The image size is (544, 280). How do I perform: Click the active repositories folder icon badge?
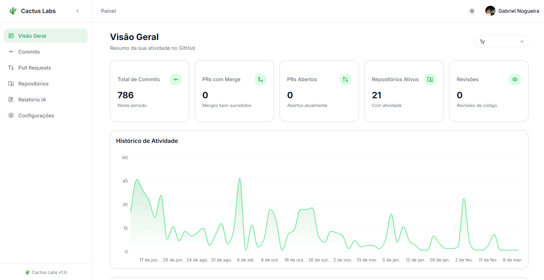pos(430,79)
